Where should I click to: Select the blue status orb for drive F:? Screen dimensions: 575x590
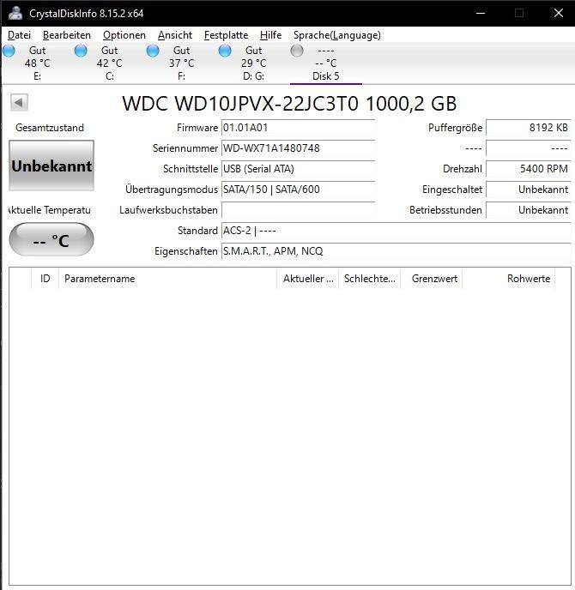point(153,51)
